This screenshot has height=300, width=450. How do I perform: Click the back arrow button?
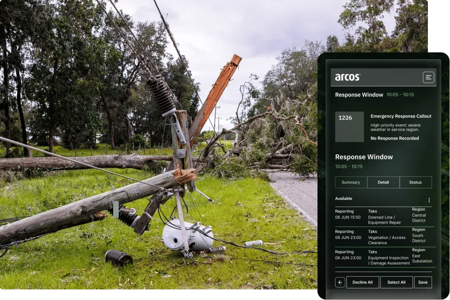pyautogui.click(x=340, y=282)
